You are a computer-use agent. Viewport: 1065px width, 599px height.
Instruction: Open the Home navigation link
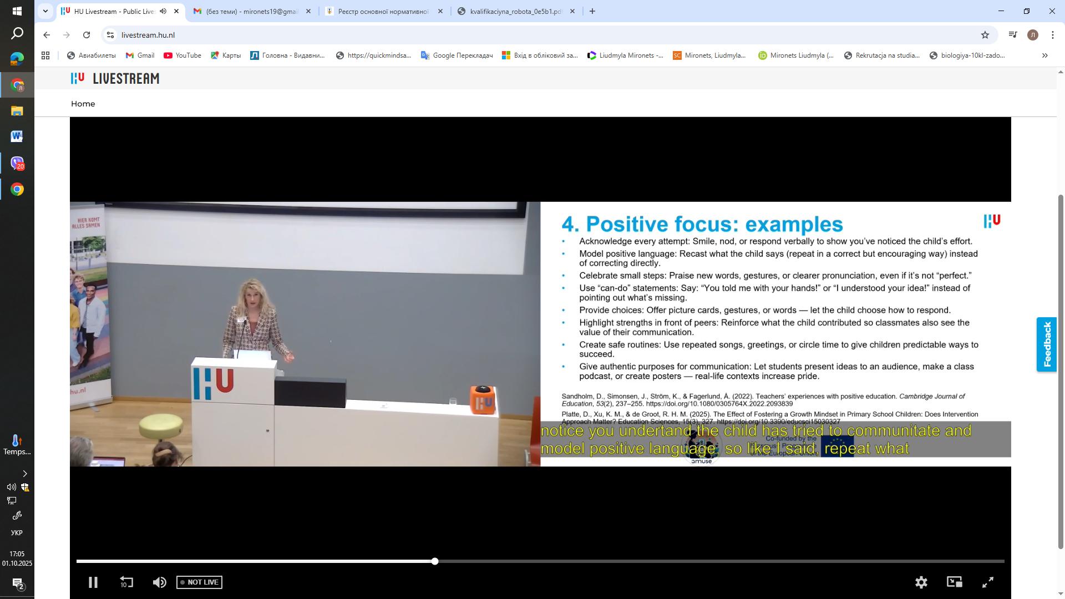[83, 104]
